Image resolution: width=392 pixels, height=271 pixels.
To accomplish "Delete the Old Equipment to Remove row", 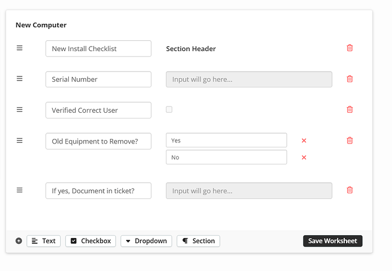I will 349,141.
